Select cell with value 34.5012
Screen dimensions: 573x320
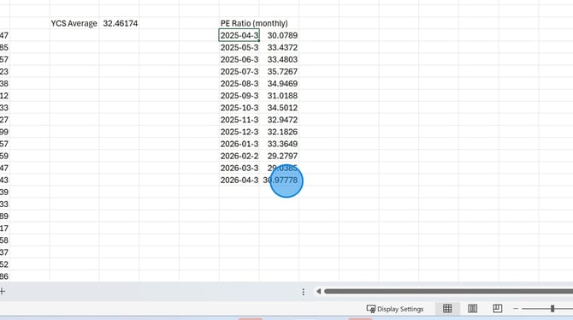(x=279, y=108)
